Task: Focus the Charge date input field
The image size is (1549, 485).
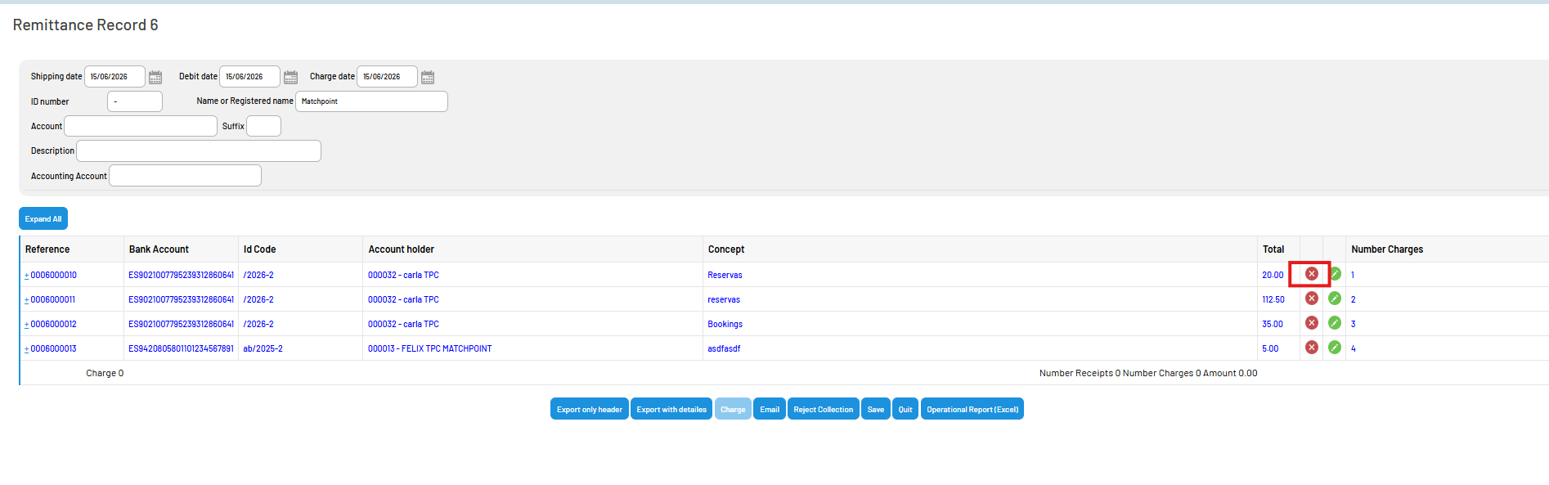Action: click(x=388, y=76)
